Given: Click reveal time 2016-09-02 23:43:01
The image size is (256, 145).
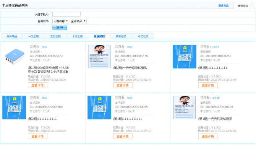Looking at the screenshot, I should click(x=224, y=131).
